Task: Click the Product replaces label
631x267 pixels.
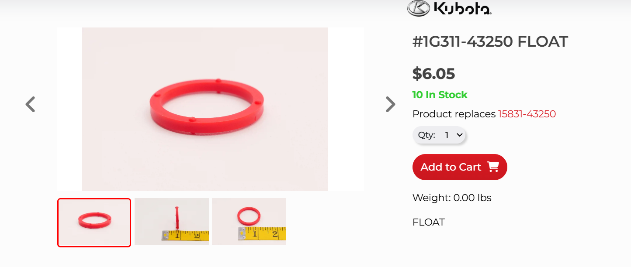Action: click(454, 114)
